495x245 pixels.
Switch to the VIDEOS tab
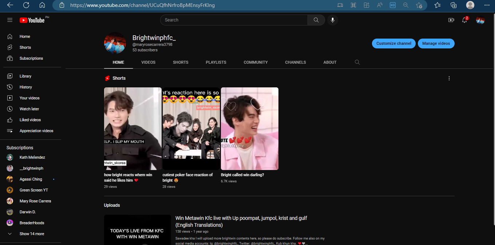148,62
